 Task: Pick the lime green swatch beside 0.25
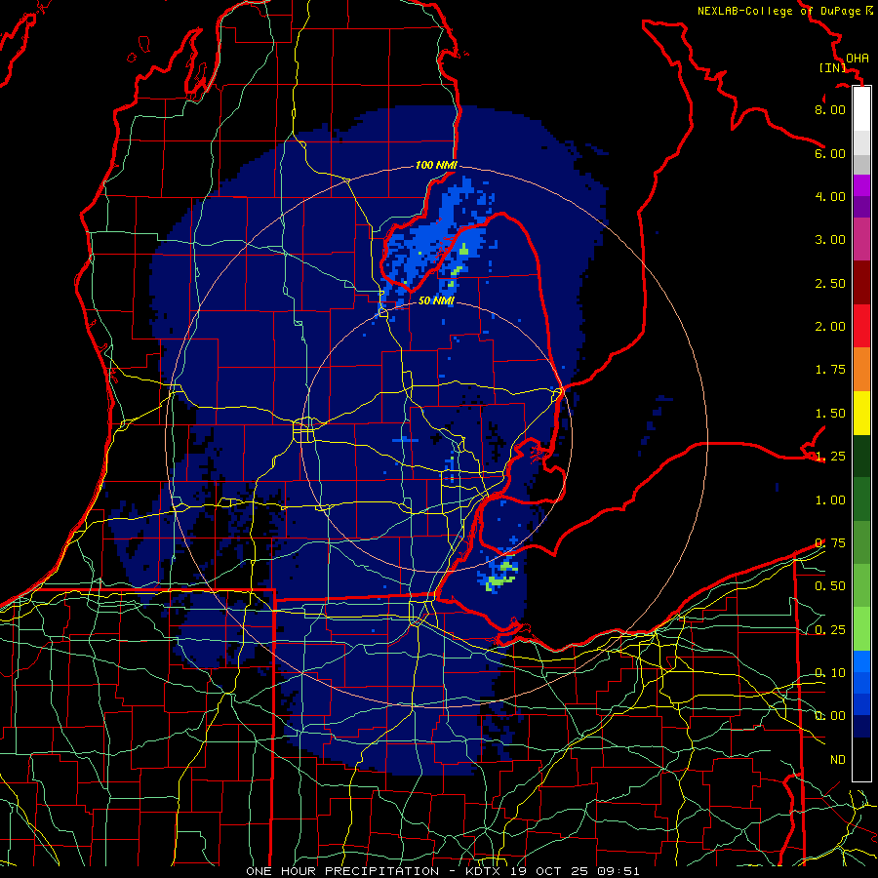861,629
